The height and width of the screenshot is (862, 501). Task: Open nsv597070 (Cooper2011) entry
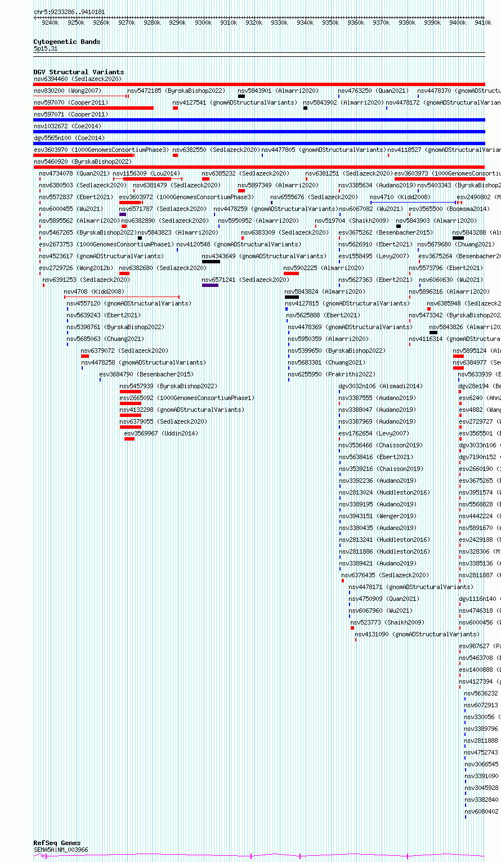71,103
